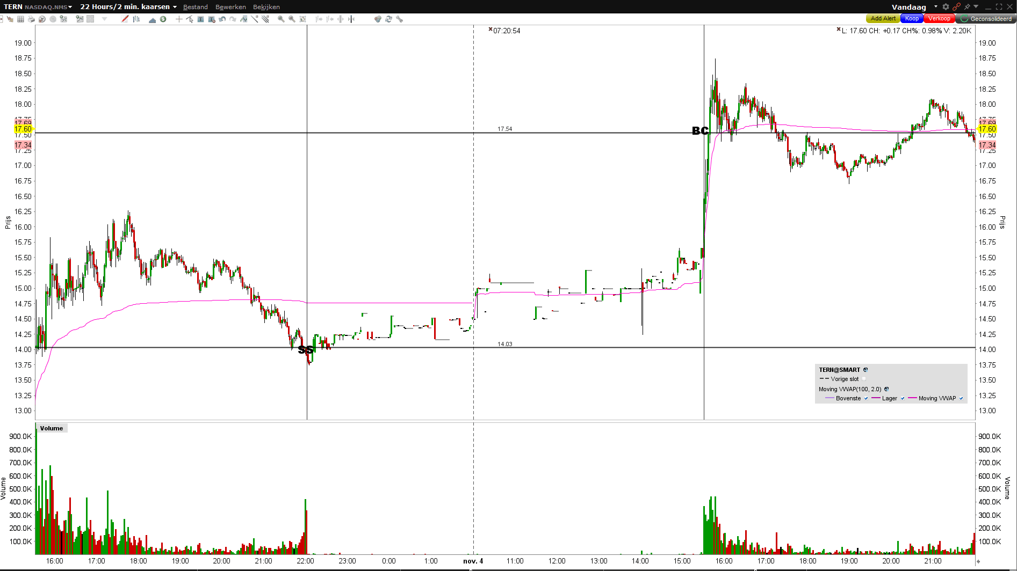Select the candlestick bar type icon

point(136,19)
